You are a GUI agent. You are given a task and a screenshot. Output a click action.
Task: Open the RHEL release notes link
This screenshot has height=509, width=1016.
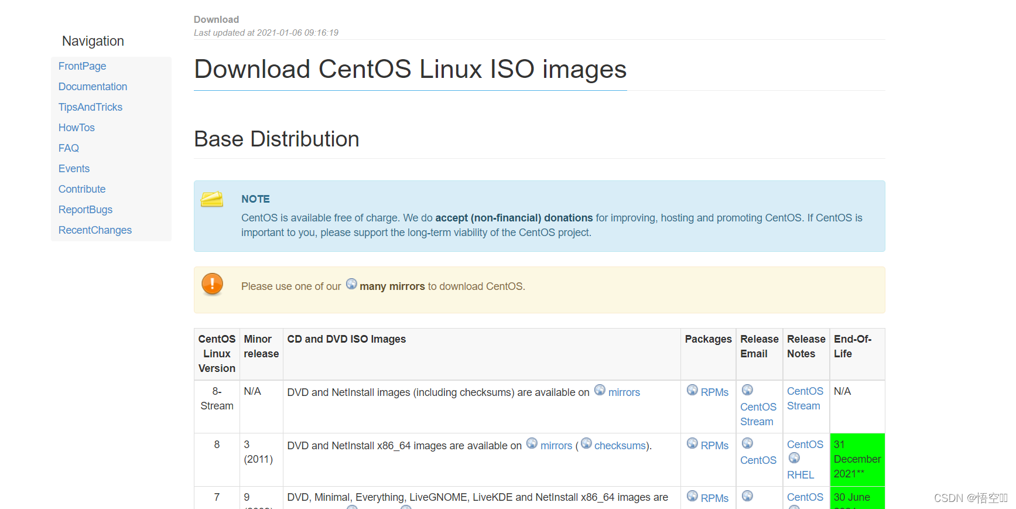pos(801,475)
